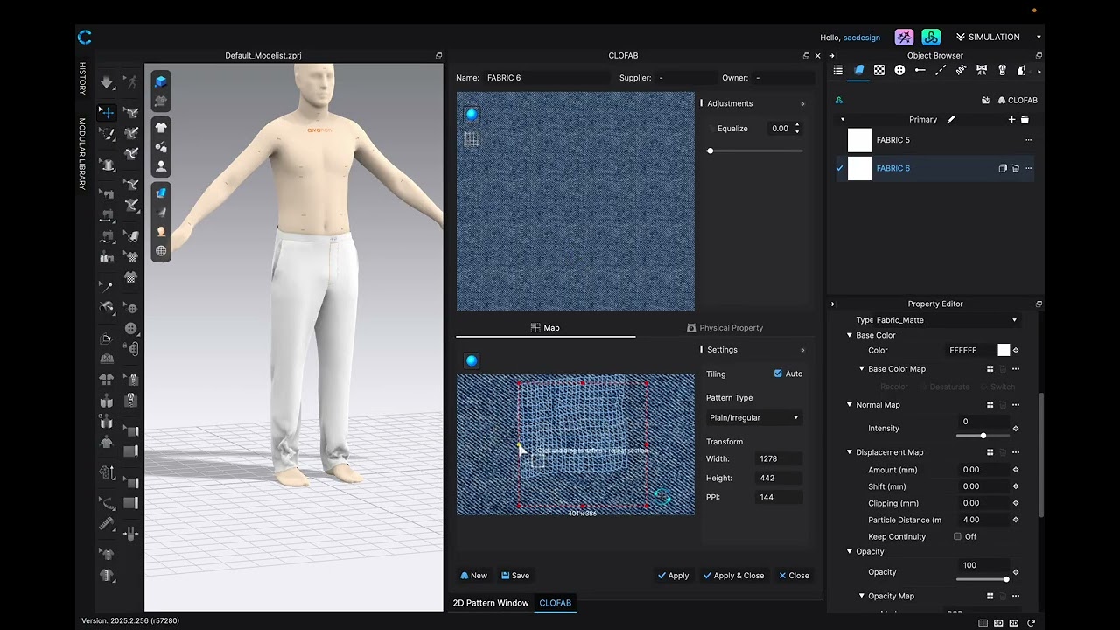Click the white t-shirt garment display icon
Image resolution: width=1120 pixels, height=630 pixels.
click(x=161, y=128)
